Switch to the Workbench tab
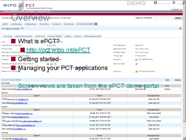The height and width of the screenshot is (140, 186). point(69,24)
